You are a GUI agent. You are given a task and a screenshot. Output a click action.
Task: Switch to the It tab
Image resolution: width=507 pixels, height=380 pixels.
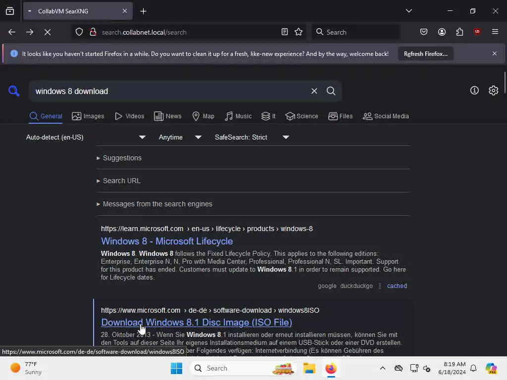[x=268, y=116]
